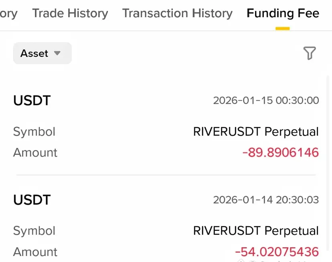Select the partially visible leftmost history tab
The width and height of the screenshot is (332, 262).
[x=8, y=14]
